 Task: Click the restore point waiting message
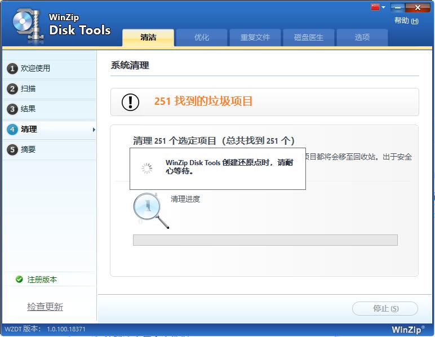click(229, 166)
